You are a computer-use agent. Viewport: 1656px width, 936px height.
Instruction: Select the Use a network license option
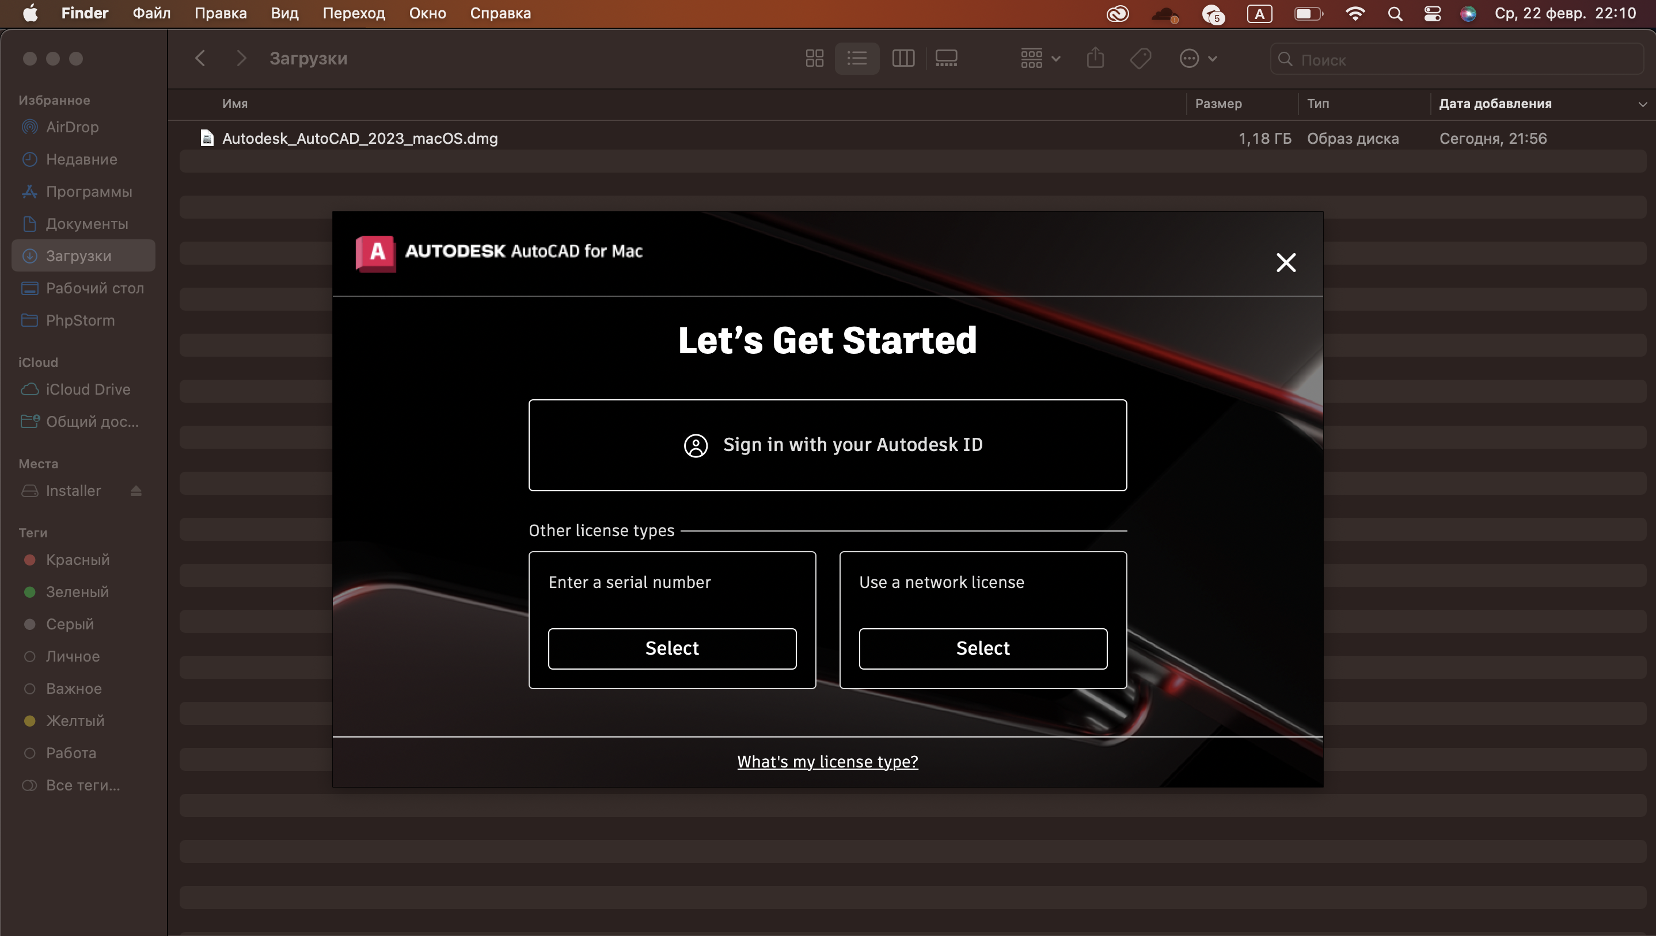(982, 648)
